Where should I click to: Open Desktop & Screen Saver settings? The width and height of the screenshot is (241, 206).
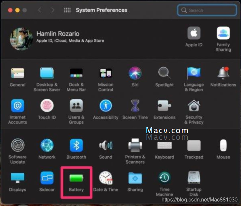click(47, 73)
